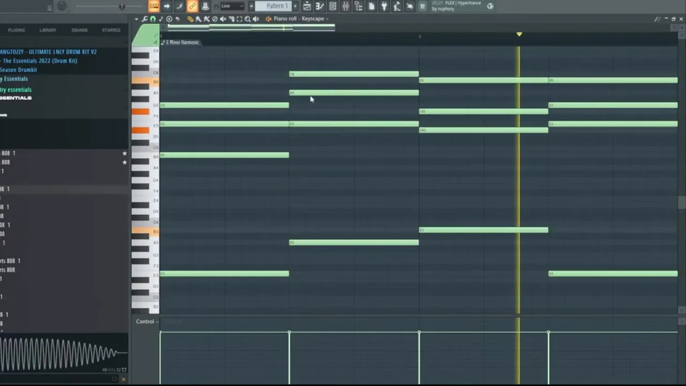Switch to the SOUNDS browser tab

click(x=79, y=30)
